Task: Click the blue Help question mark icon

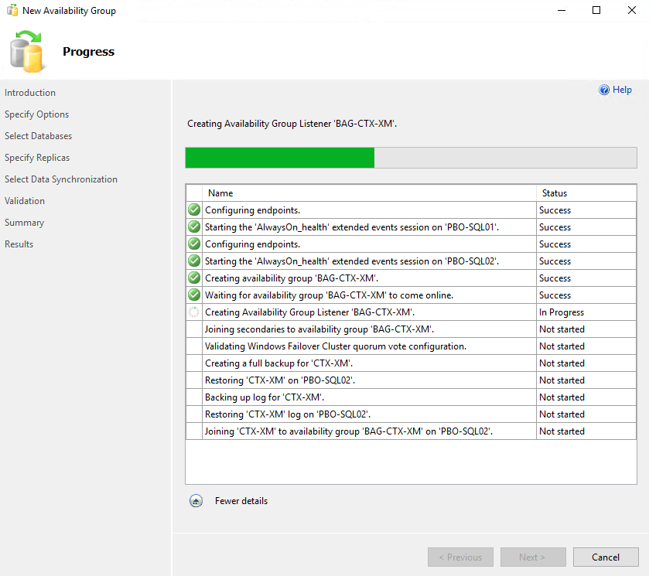Action: (604, 90)
